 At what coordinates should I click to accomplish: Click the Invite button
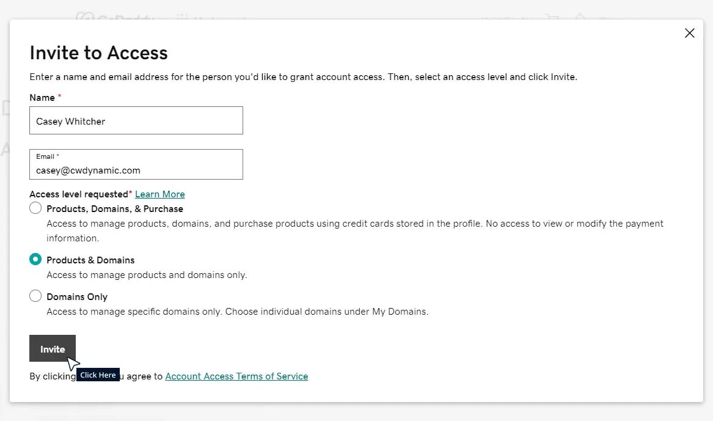[x=53, y=348]
